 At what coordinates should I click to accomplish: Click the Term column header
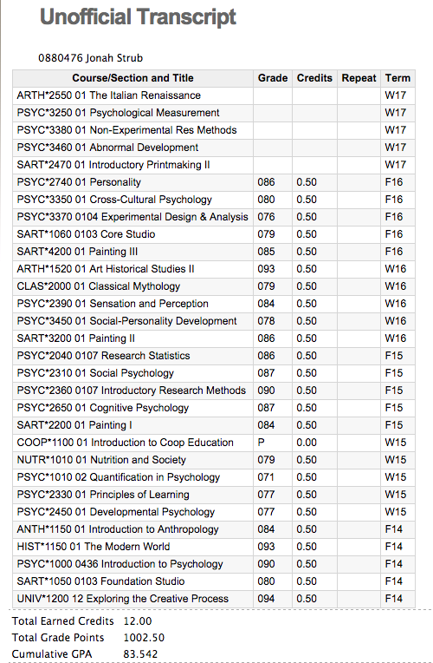point(397,78)
